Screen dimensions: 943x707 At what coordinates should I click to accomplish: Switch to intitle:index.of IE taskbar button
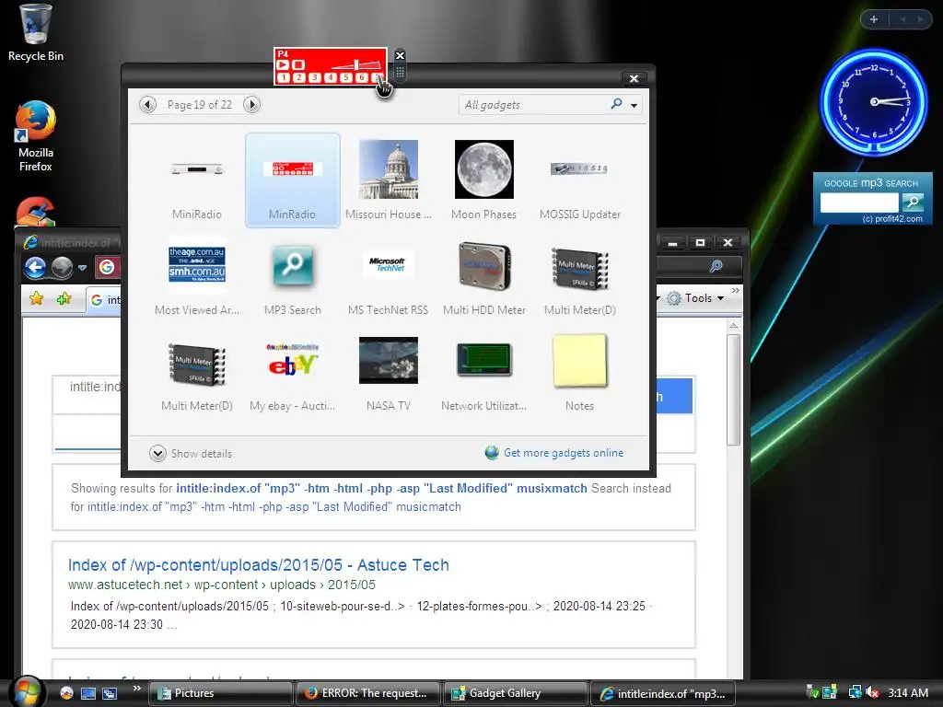[663, 693]
